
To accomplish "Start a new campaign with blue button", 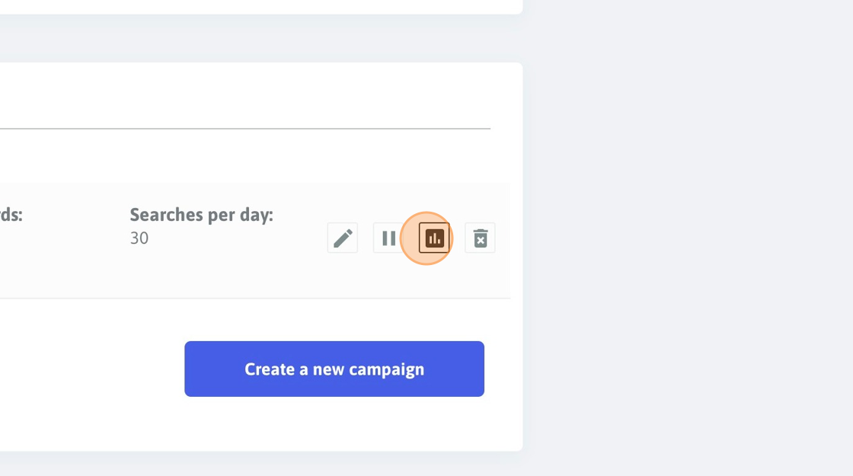I will click(334, 369).
